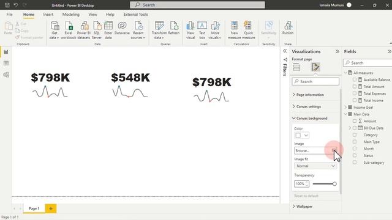This screenshot has width=392, height=220.
Task: Open Recent sources list
Action: click(x=138, y=30)
